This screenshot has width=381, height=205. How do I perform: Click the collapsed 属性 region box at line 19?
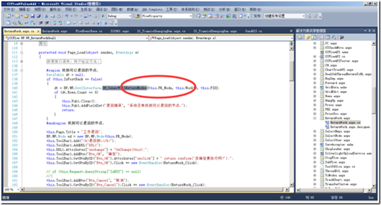[43, 44]
